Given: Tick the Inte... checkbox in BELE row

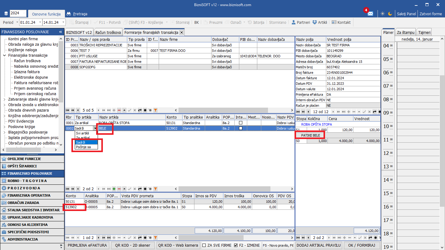Looking at the screenshot, I should click(241, 128).
